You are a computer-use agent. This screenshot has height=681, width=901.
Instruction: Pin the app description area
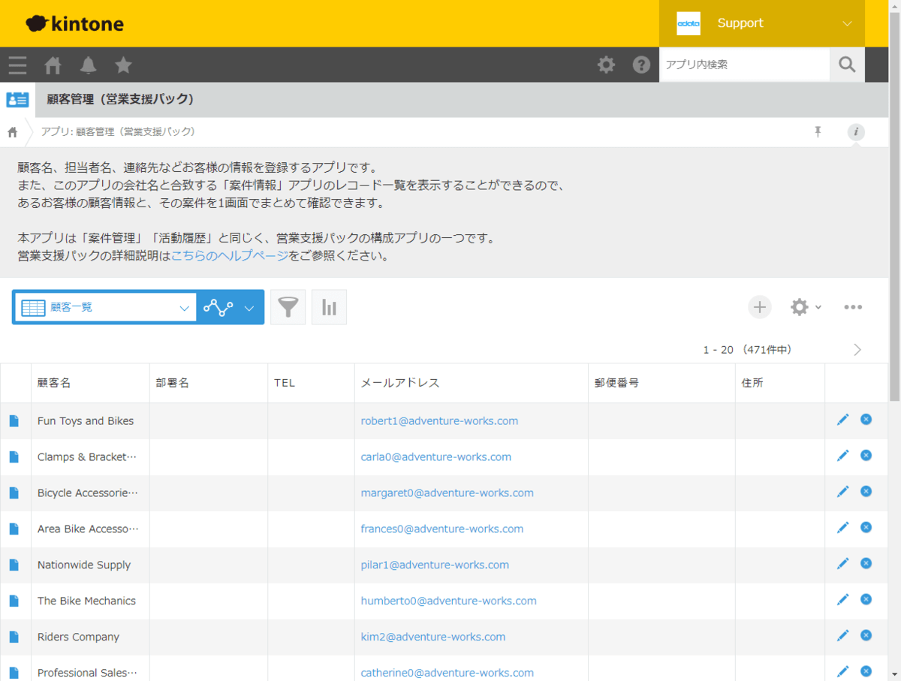pyautogui.click(x=818, y=132)
